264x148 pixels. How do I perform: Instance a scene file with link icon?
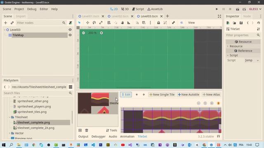click(12, 23)
